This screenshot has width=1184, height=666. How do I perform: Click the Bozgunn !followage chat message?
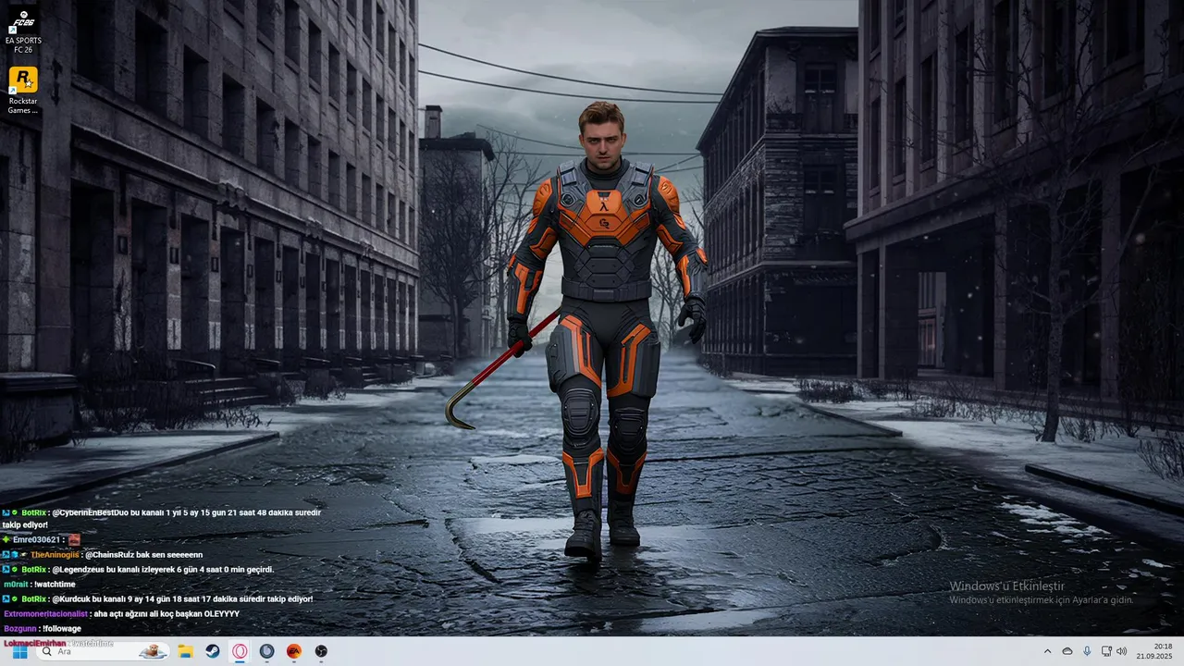tap(43, 628)
